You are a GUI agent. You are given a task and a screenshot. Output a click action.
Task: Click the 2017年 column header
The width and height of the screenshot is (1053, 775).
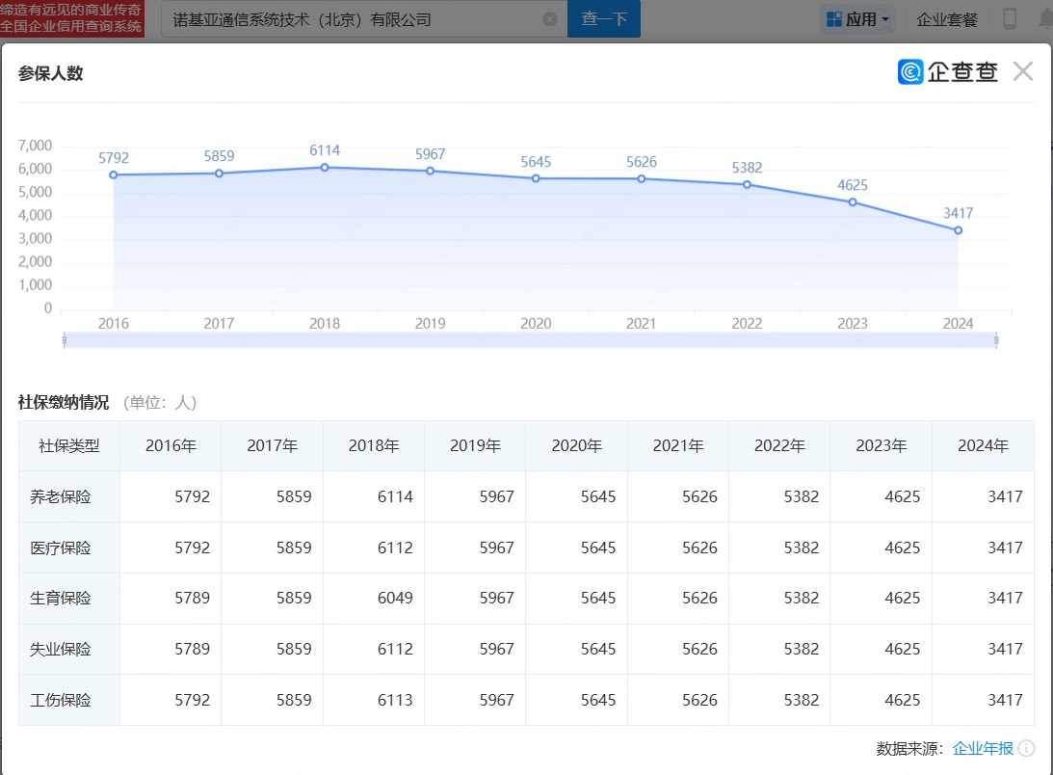click(x=272, y=445)
